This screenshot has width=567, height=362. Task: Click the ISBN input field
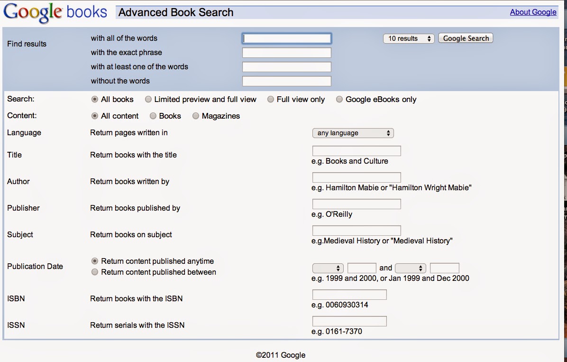click(349, 295)
